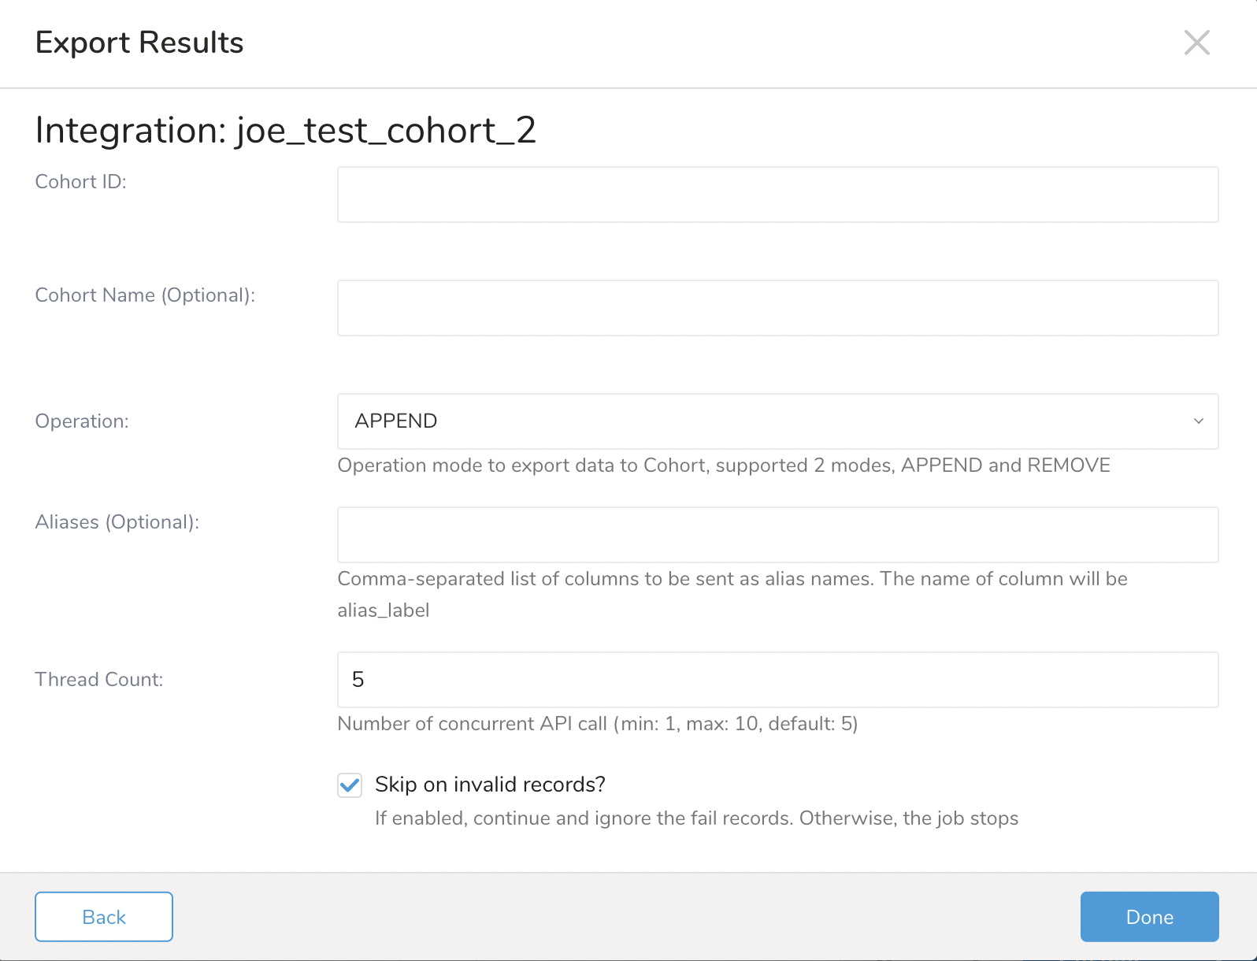Screen dimensions: 1257x961
Task: Click the "Export Results" dialog title
Action: [x=139, y=43]
